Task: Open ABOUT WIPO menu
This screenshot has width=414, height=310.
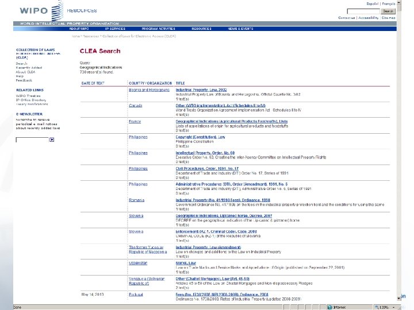Action: pyautogui.click(x=79, y=29)
